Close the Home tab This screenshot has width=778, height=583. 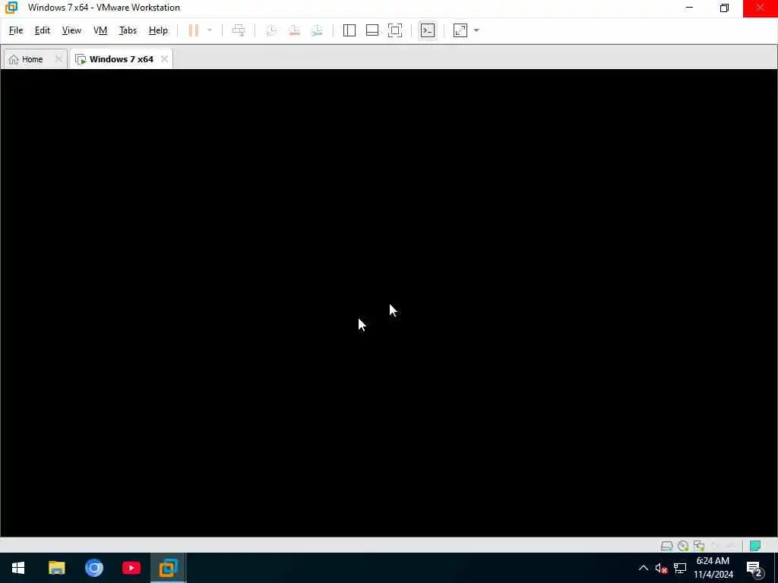click(x=59, y=59)
